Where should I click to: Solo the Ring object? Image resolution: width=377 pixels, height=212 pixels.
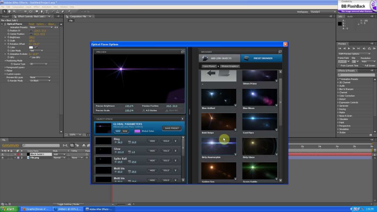(166, 141)
